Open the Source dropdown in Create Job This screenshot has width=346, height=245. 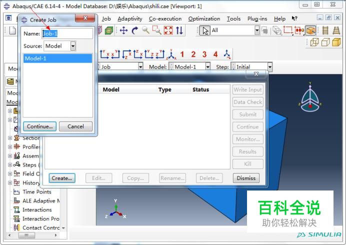point(73,46)
